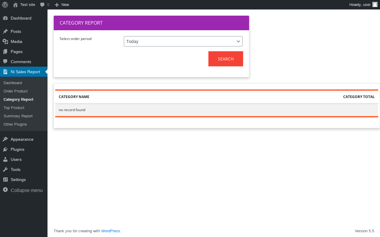Click the Posts pushpin icon
Viewport: 380px width, 237px height.
click(5, 31)
